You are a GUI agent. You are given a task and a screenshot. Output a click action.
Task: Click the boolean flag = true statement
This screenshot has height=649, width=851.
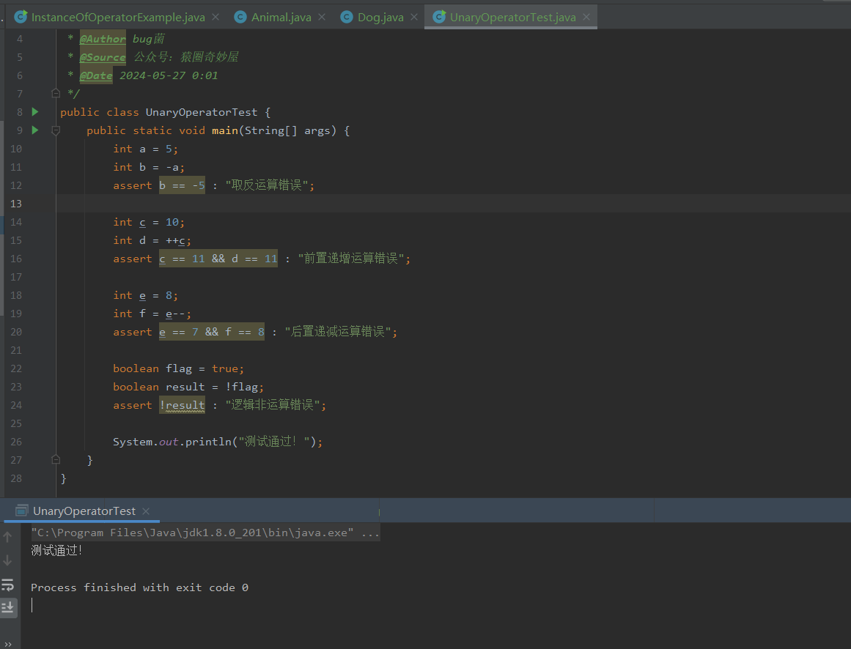click(x=179, y=368)
